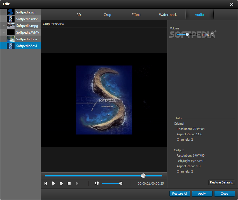Select Softpedia.WMV from the list
This screenshot has height=200, width=238.
tap(27, 32)
